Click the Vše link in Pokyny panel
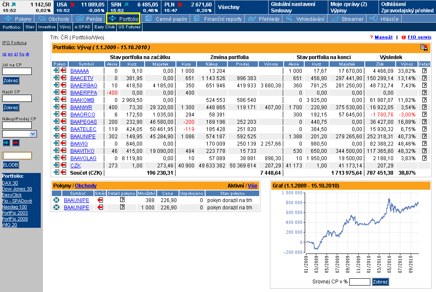 click(x=252, y=186)
